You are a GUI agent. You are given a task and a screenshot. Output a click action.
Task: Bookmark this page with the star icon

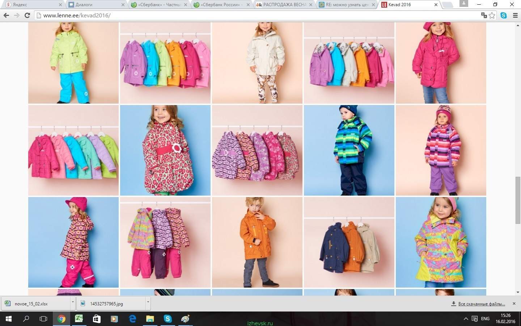pyautogui.click(x=492, y=15)
